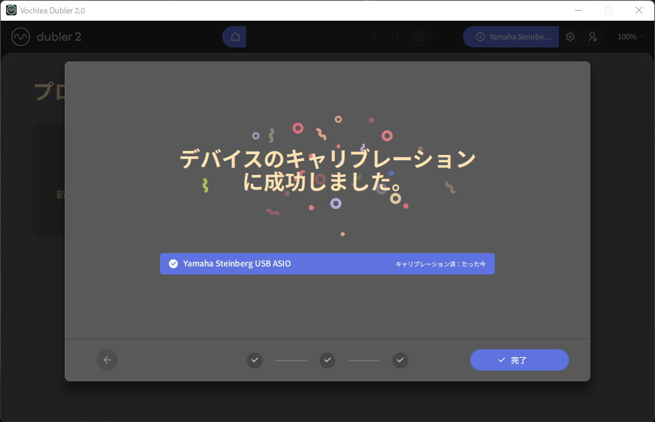
Task: Click the Vochlea Dubler app icon in title bar
Action: pyautogui.click(x=11, y=10)
